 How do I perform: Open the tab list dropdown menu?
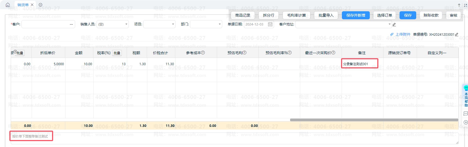(41, 5)
